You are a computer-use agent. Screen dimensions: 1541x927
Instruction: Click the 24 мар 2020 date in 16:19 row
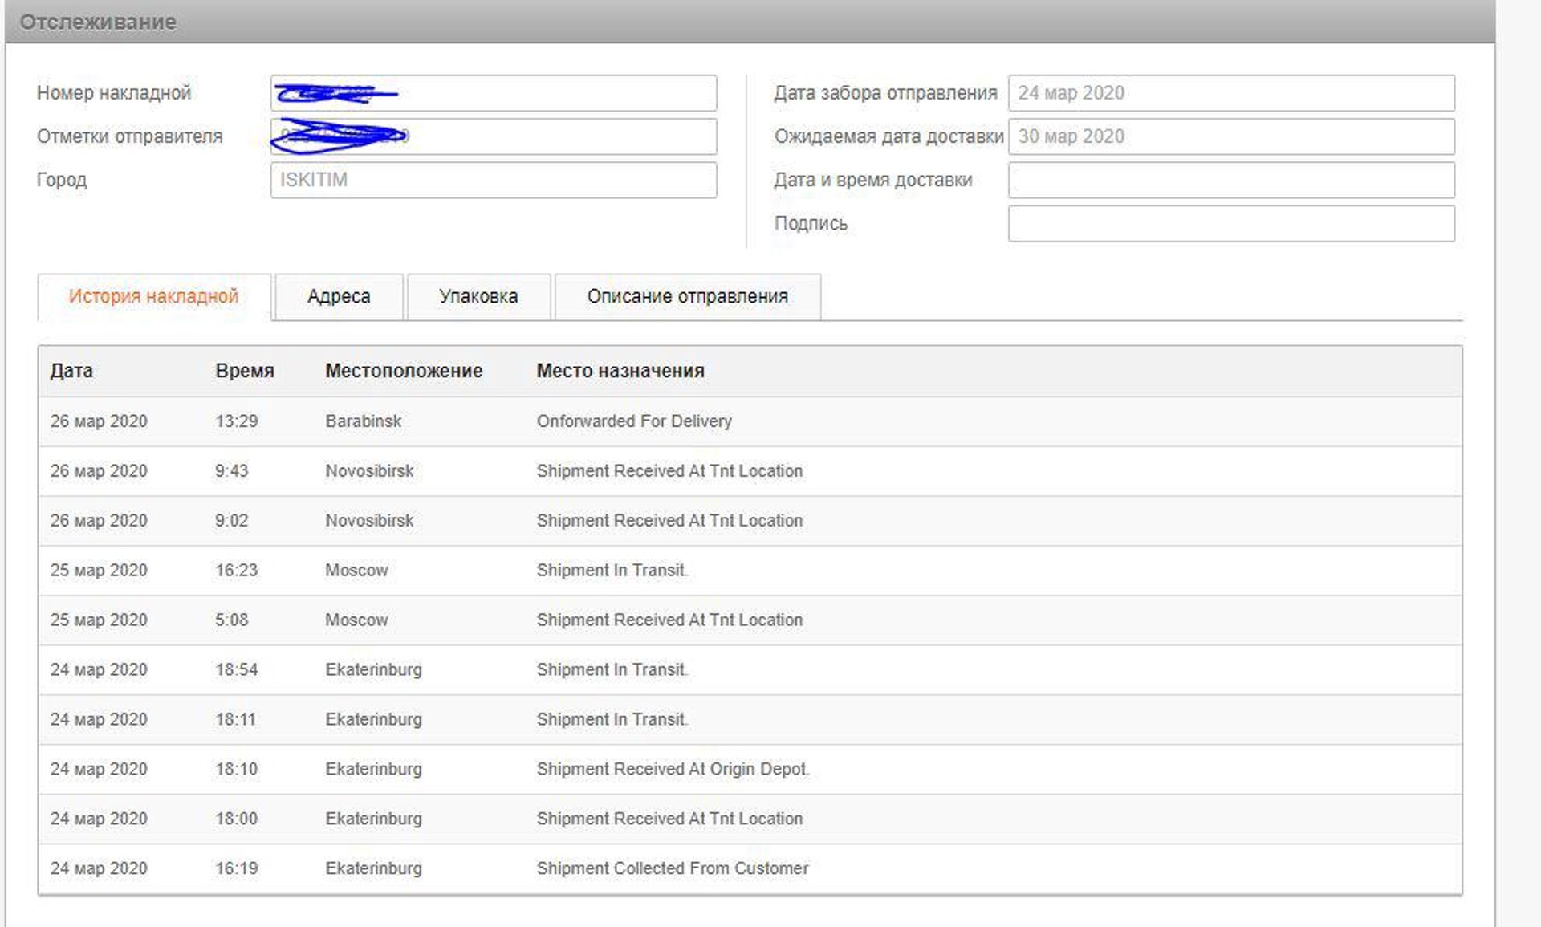(x=99, y=869)
